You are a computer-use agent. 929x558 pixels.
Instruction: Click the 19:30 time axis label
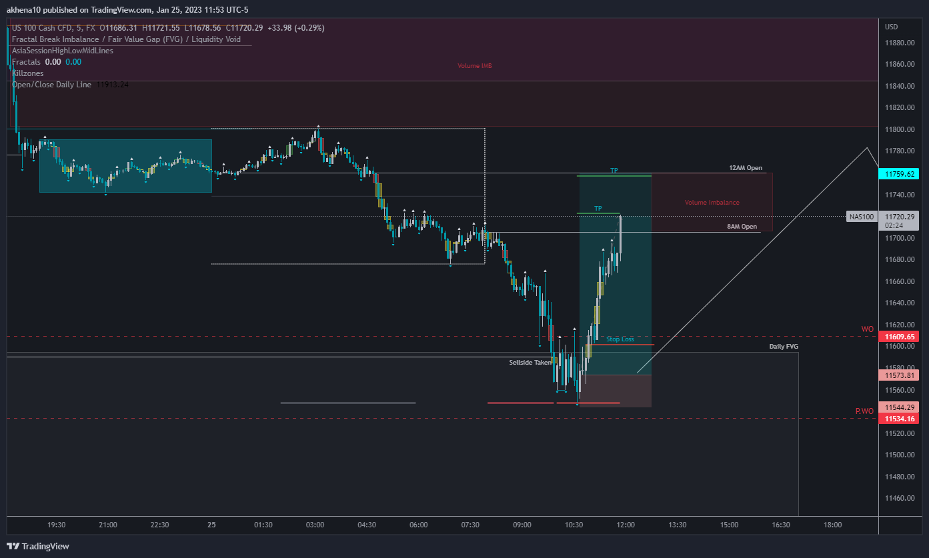tap(57, 525)
